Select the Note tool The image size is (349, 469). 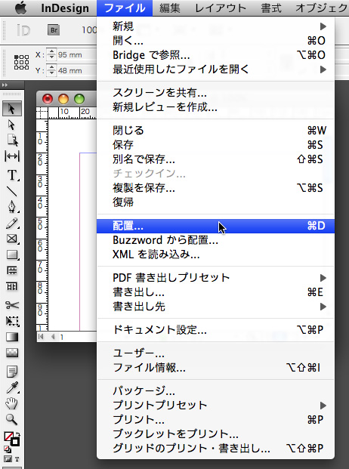click(12, 372)
